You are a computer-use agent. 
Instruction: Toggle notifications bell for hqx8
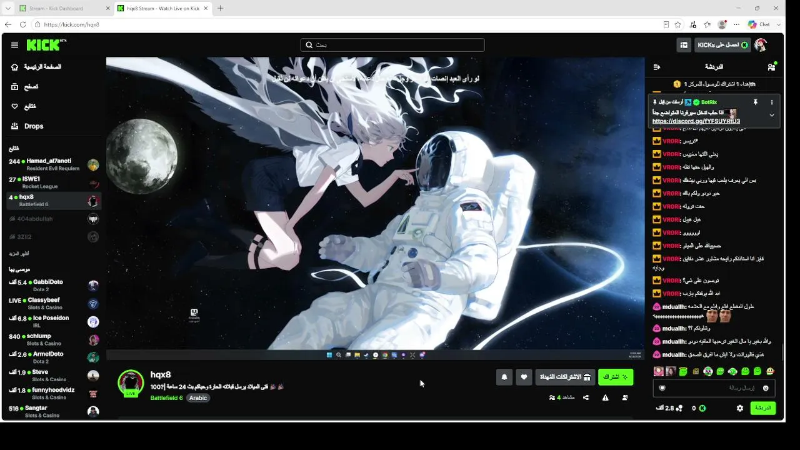[504, 377]
